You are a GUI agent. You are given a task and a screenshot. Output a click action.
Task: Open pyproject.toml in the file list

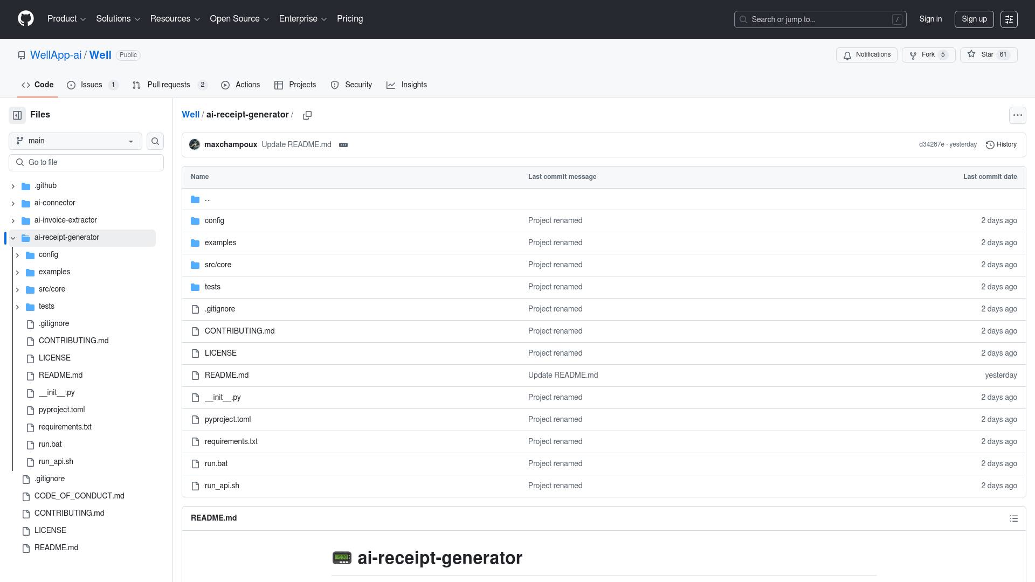[x=227, y=420]
